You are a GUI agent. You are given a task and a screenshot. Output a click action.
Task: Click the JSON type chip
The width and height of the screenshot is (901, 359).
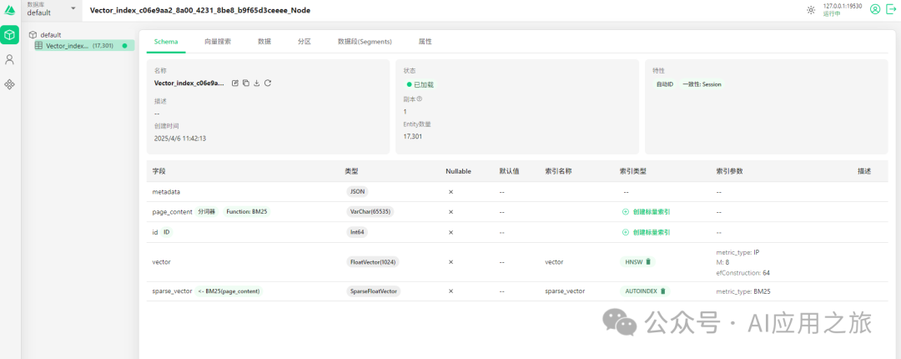359,191
